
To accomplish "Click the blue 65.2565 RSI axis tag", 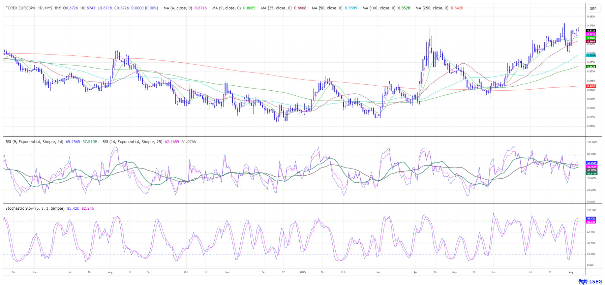I will click(x=592, y=163).
